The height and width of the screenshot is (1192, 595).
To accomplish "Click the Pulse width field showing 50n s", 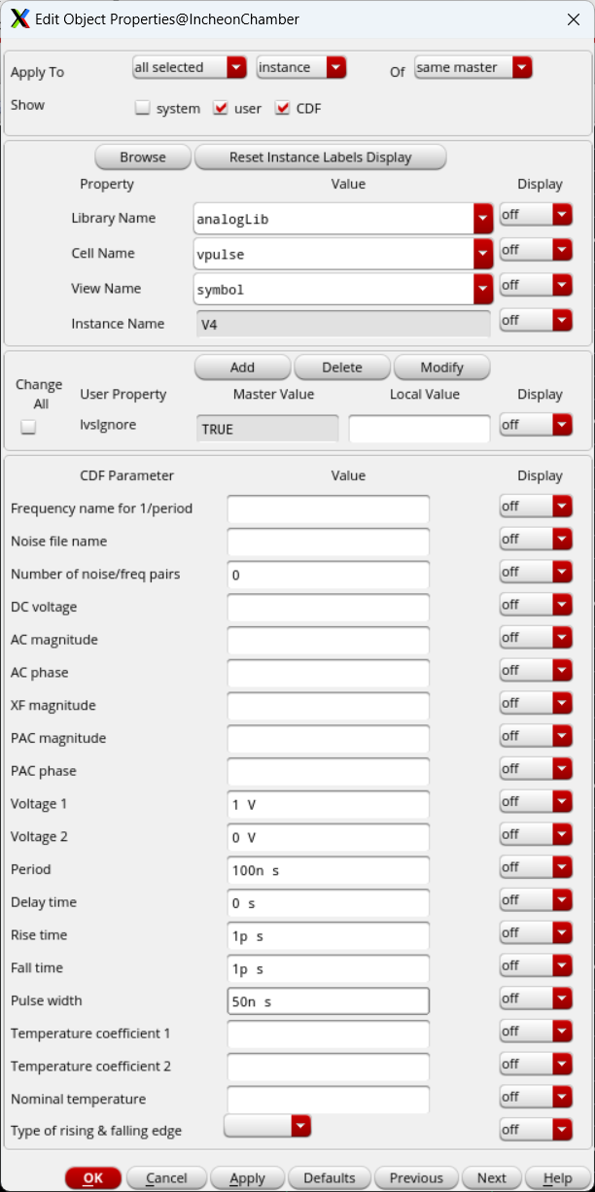I will click(329, 1001).
